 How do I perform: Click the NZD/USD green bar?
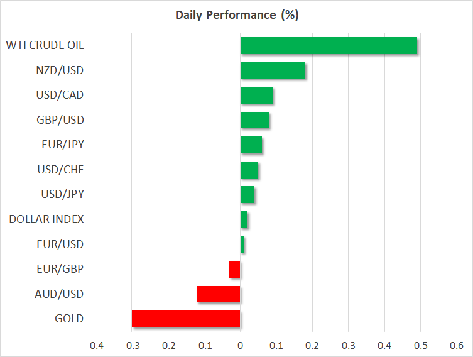(273, 70)
